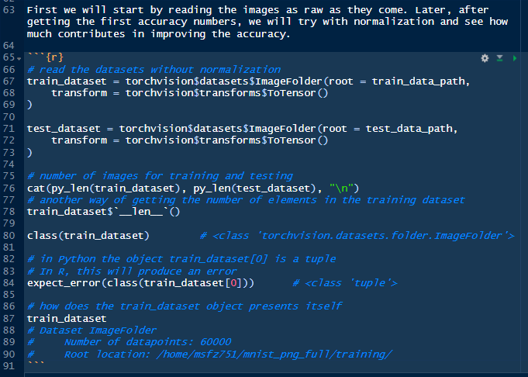Click the comment 'read the datasets without normalization'

[154, 70]
